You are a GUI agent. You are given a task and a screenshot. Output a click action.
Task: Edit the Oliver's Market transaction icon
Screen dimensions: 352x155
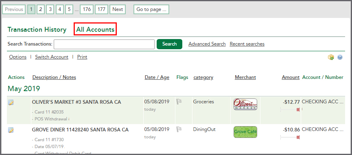coord(11,103)
